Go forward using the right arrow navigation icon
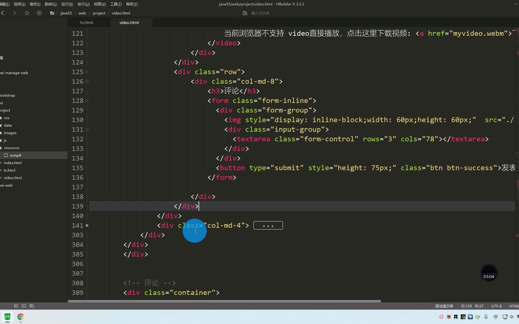This screenshot has width=519, height=324. point(14,13)
